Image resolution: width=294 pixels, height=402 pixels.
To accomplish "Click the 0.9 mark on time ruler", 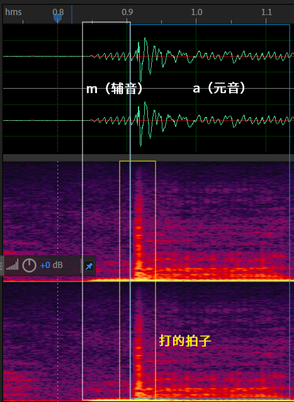I will (127, 12).
